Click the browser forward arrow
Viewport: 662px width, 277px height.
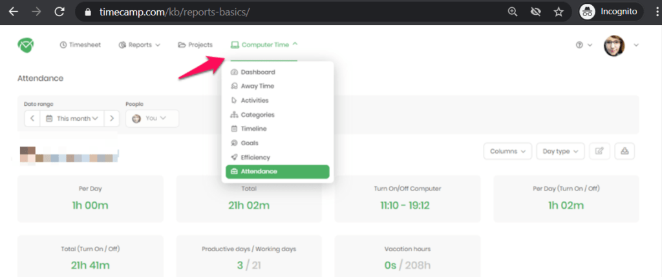click(36, 12)
